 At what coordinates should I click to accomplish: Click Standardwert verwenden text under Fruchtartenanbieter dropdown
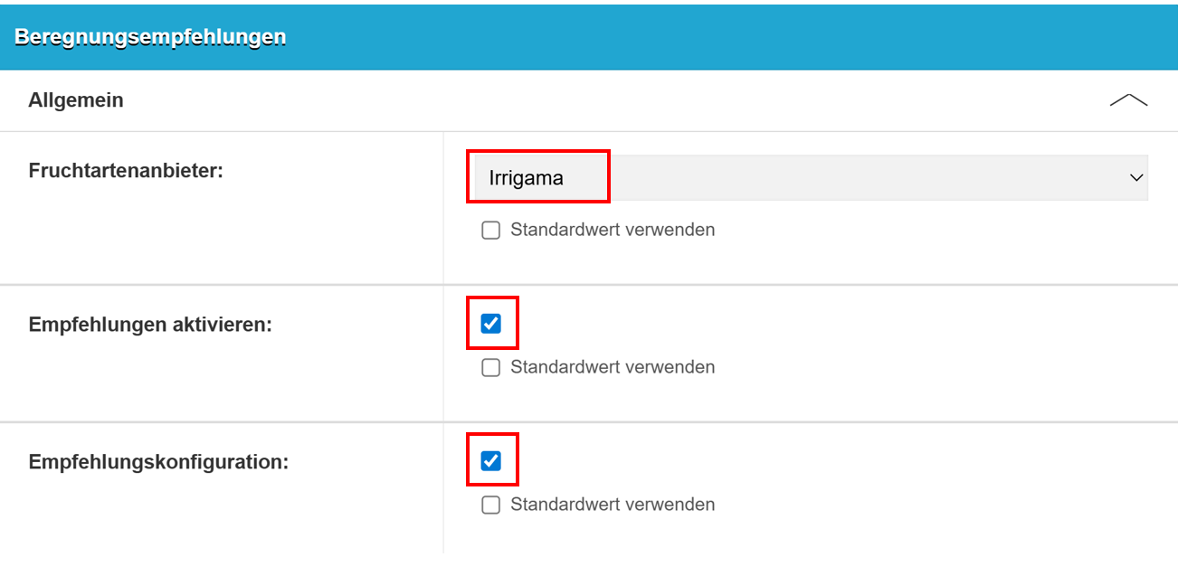point(613,230)
